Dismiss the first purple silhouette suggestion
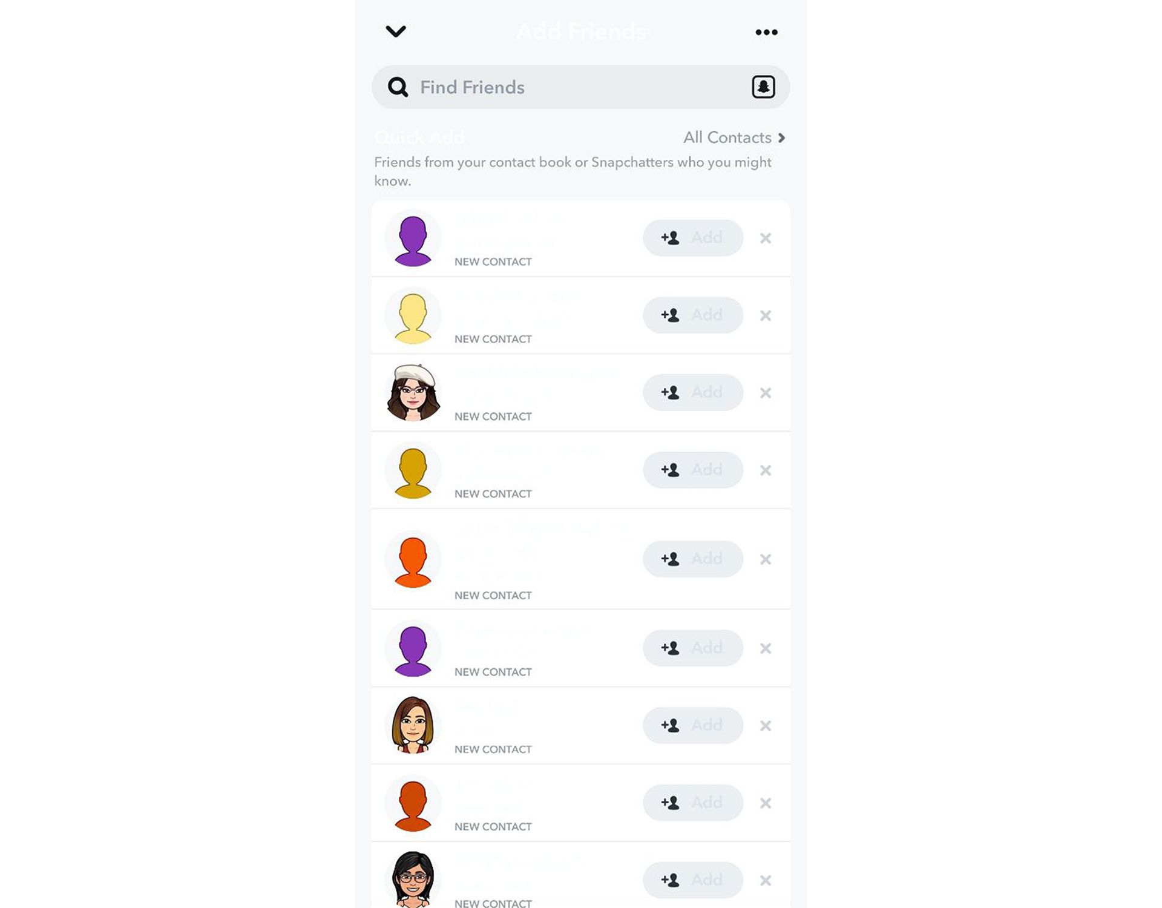Screen dimensions: 1162x908 [x=766, y=238]
